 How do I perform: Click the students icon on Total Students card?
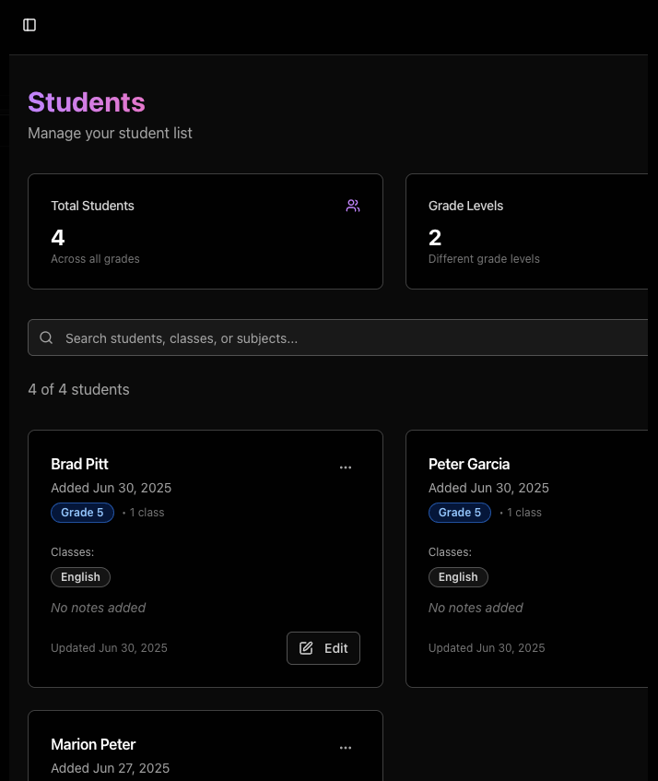point(353,206)
